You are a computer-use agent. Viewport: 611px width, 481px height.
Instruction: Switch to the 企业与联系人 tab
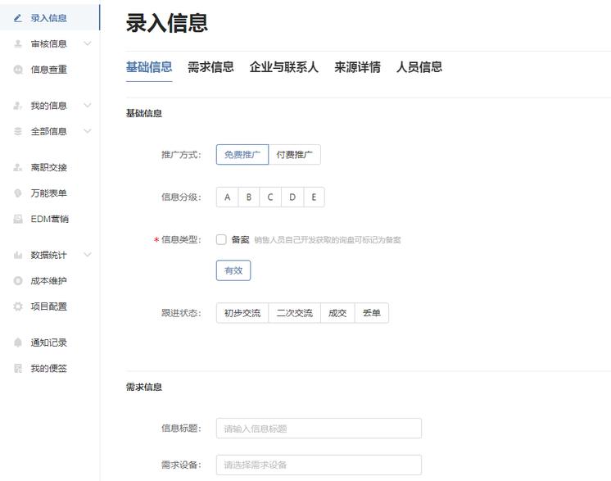284,67
